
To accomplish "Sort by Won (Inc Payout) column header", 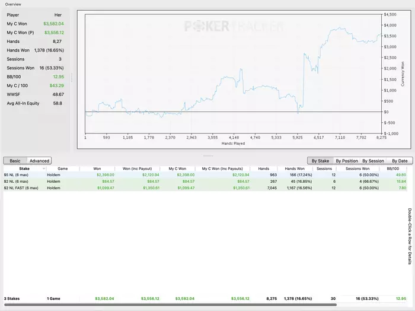I will pyautogui.click(x=137, y=169).
